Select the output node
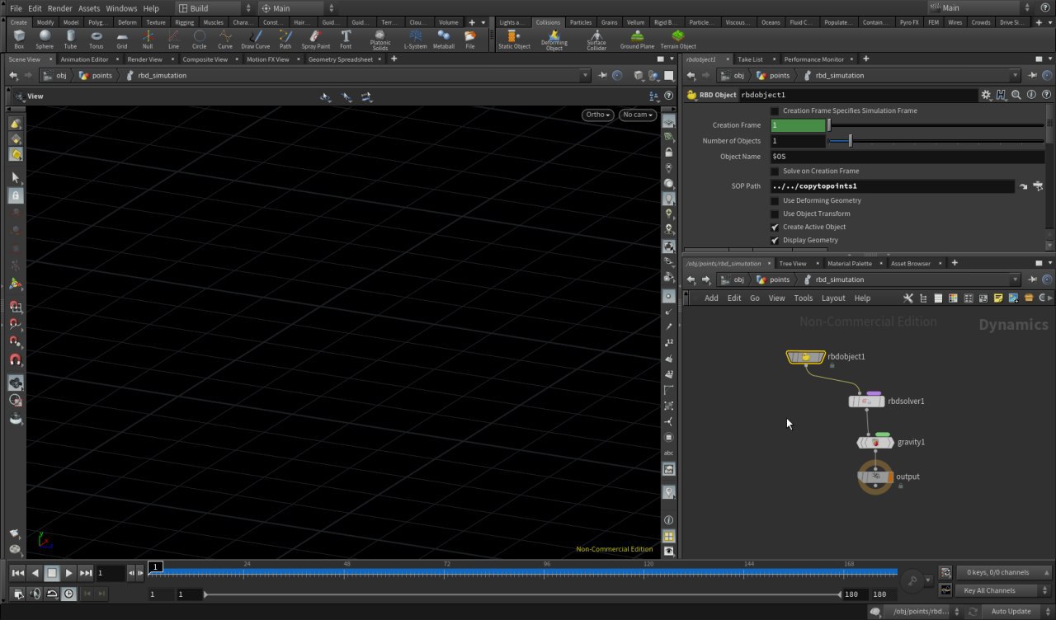Viewport: 1056px width, 620px height. point(875,477)
